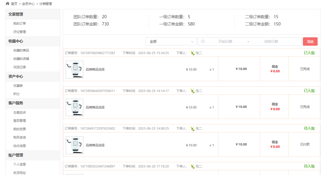The image size is (335, 175).
Task: Click buyer avatar on order dated 2023-06-20
Action: (x=192, y=166)
